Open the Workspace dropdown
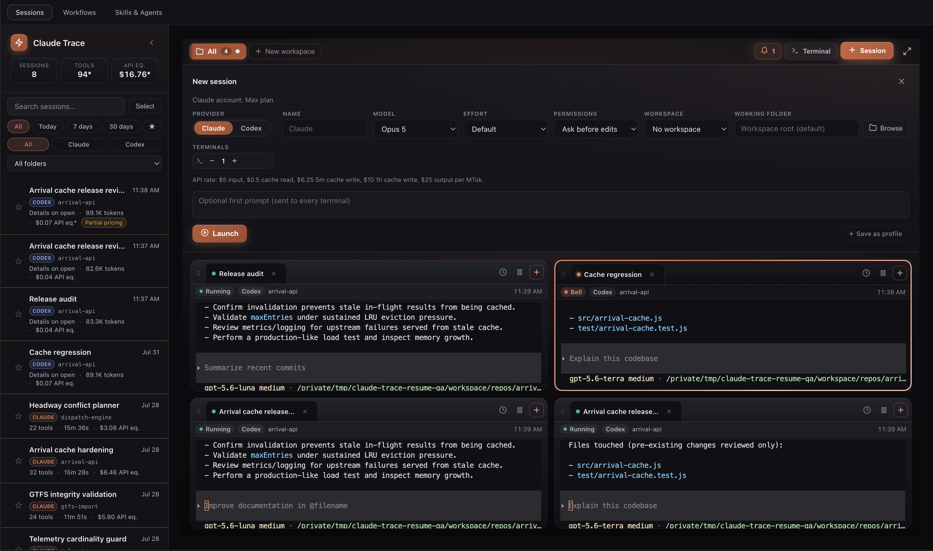933x551 pixels. tap(686, 129)
